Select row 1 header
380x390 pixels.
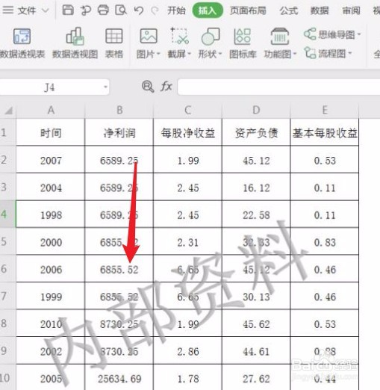tap(8, 132)
